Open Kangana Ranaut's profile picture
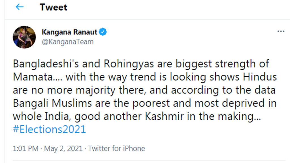This screenshot has height=163, width=290. (x=24, y=37)
